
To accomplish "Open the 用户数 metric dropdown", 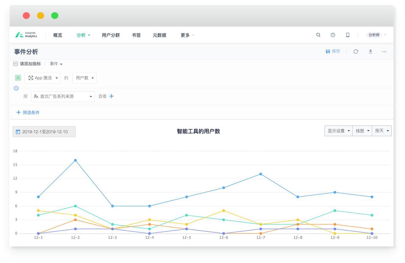I will point(84,78).
